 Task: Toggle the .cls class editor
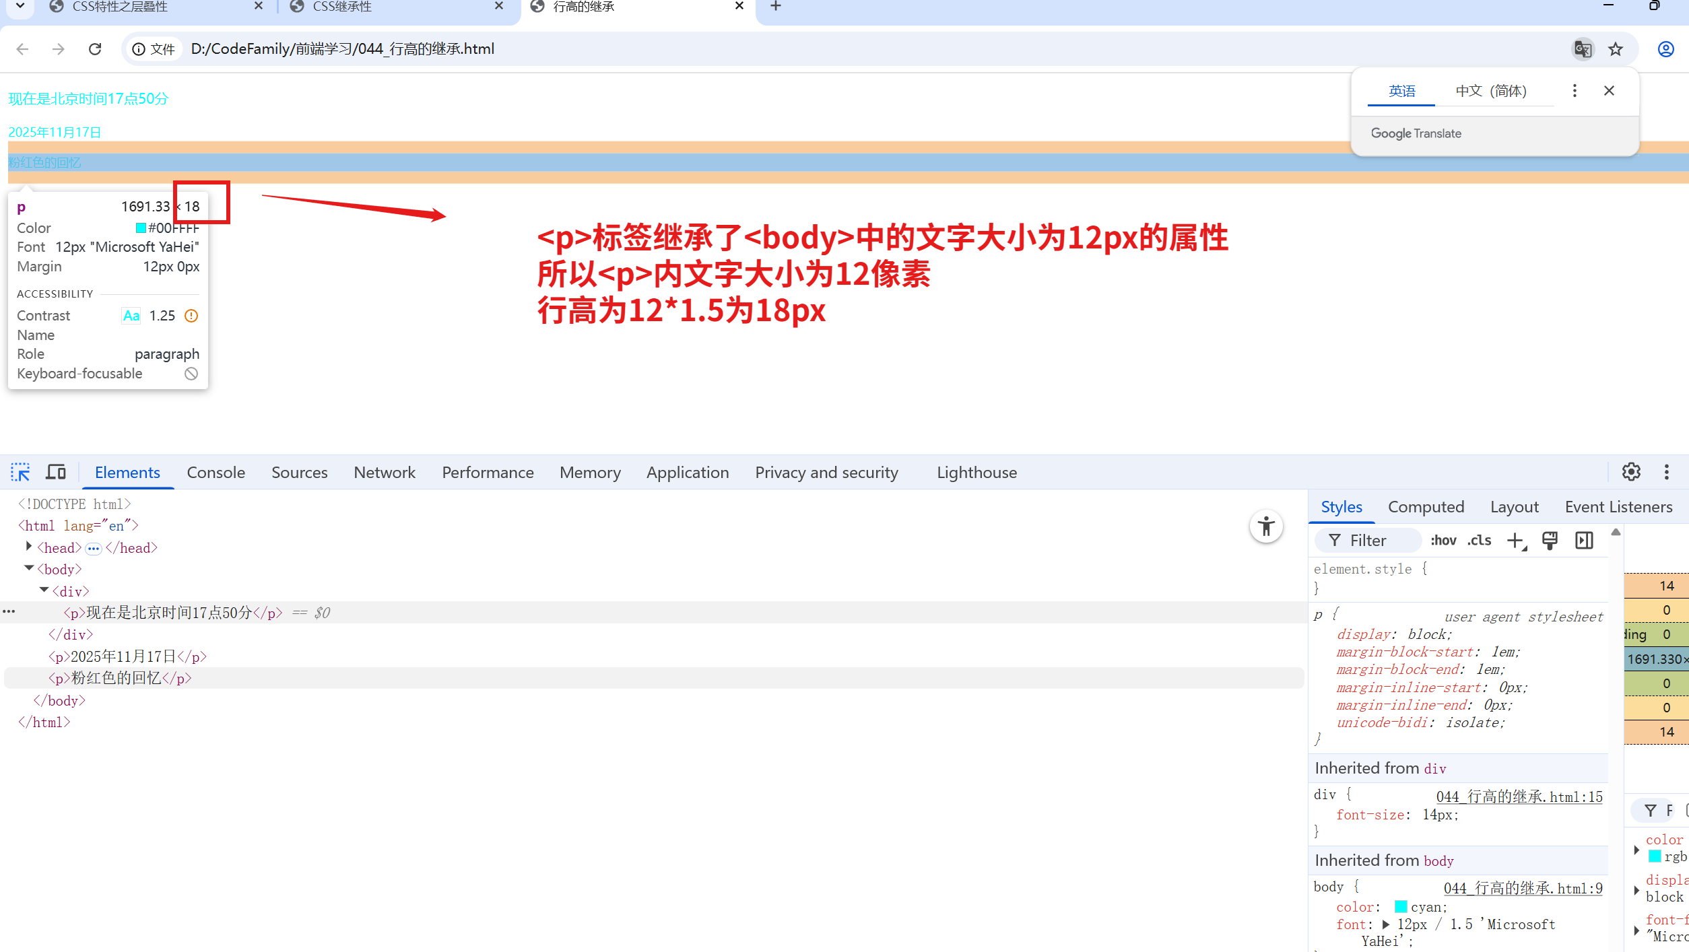(x=1480, y=541)
